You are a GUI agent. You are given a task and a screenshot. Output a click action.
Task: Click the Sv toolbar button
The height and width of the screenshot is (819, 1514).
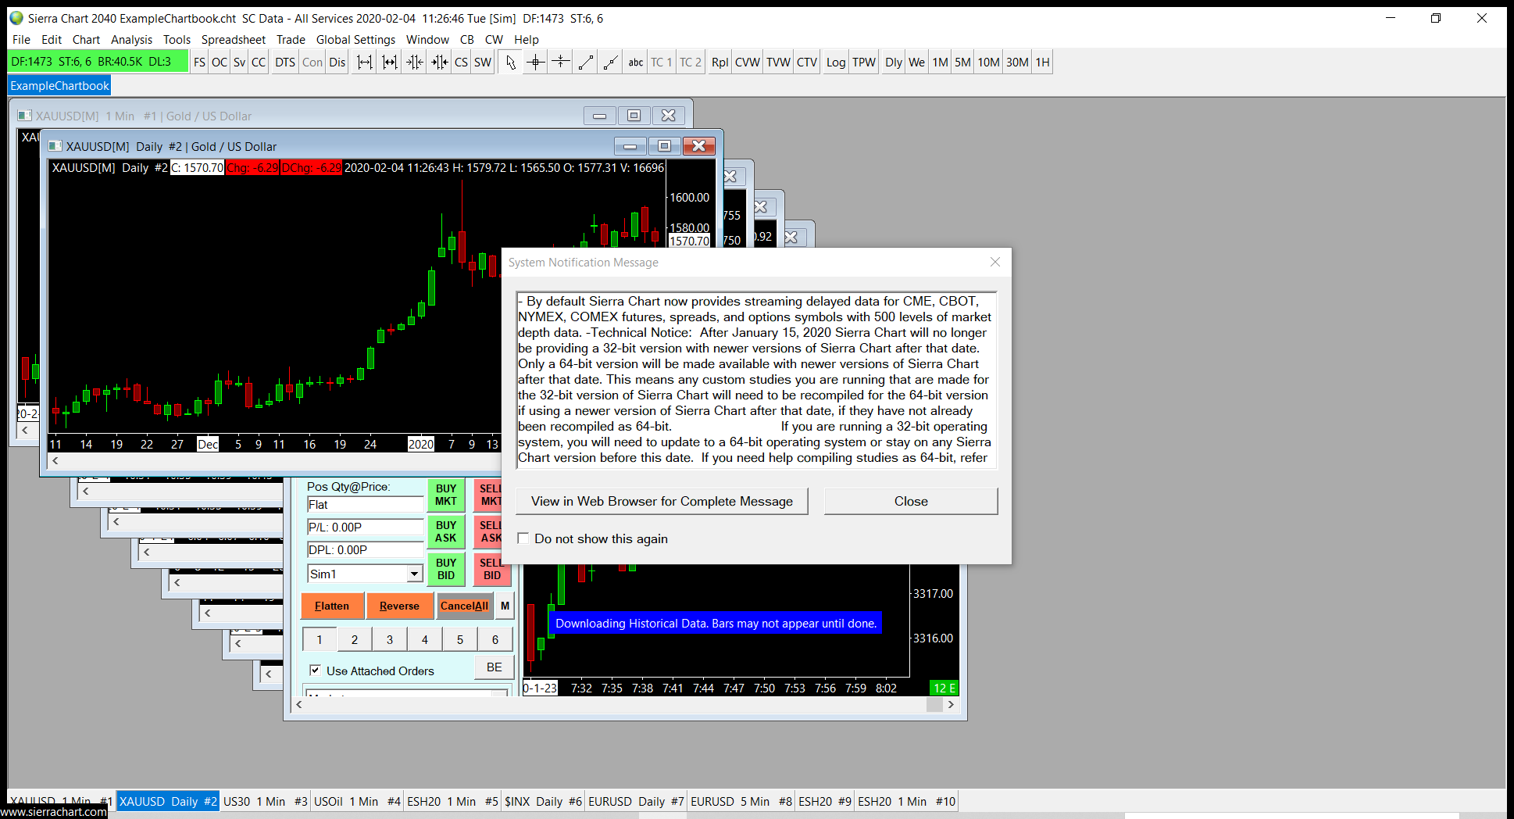click(239, 63)
